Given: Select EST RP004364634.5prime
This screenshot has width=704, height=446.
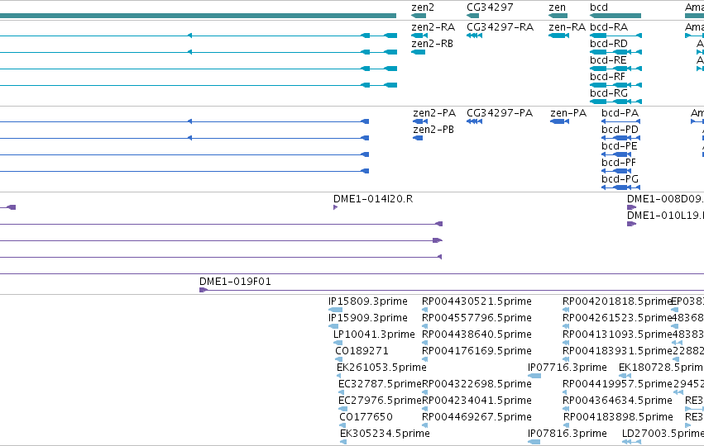Looking at the screenshot, I should [617, 401].
